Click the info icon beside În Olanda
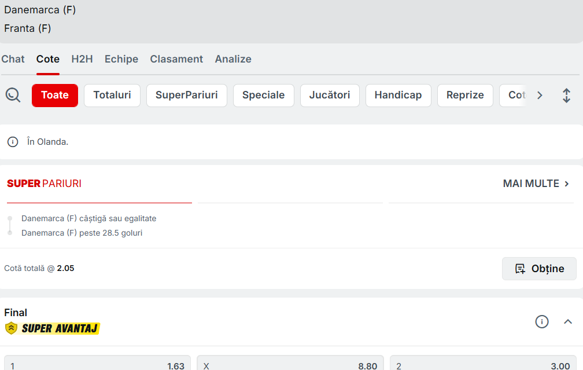 click(13, 142)
